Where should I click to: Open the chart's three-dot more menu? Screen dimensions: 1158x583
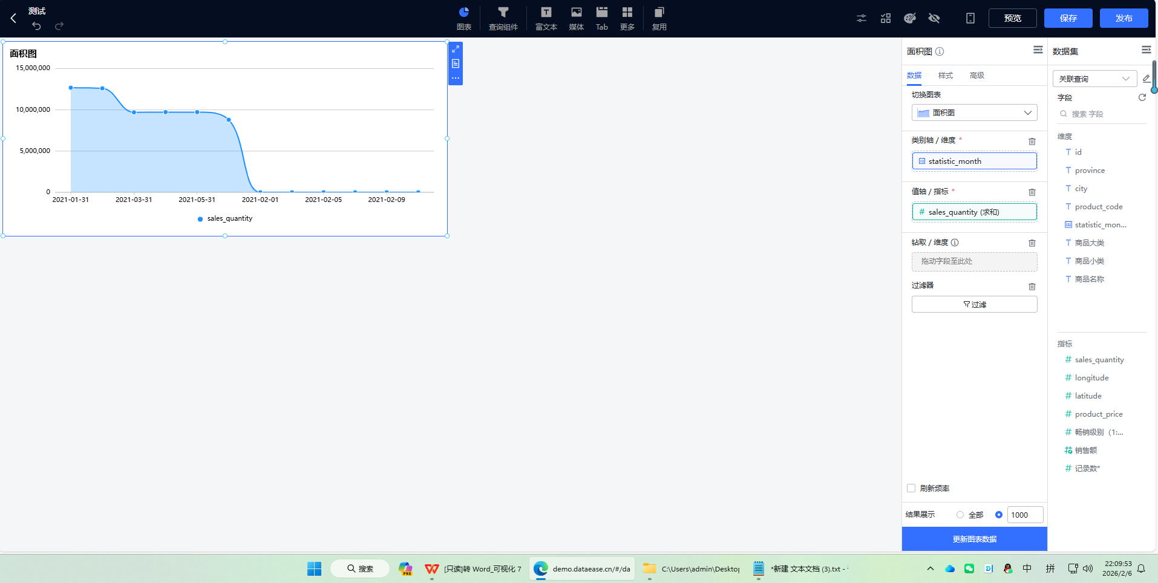tap(456, 78)
